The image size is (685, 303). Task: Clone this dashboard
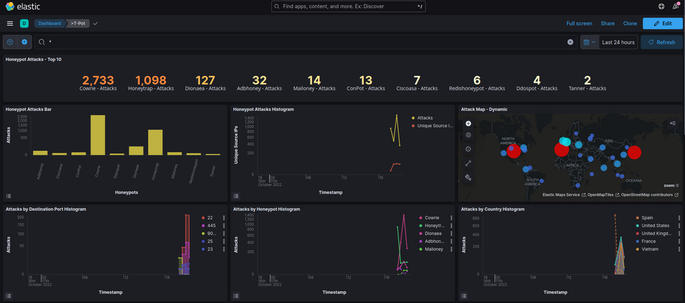coord(630,23)
